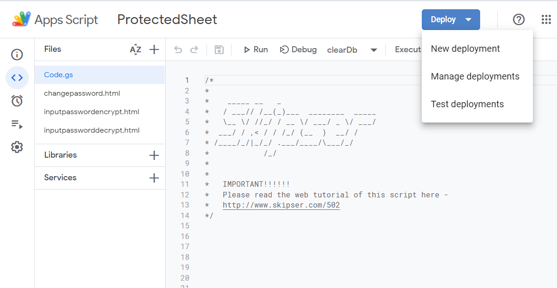Choose New deployment from menu
Viewport: 557px width, 288px height.
coord(465,49)
